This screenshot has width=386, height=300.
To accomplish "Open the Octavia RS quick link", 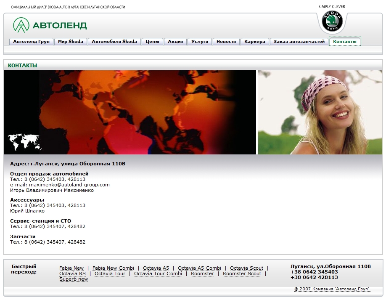I will click(x=72, y=273).
